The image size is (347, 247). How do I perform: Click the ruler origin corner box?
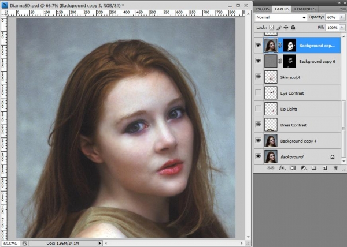[4, 13]
